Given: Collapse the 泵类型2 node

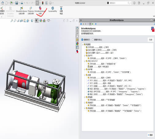Looking at the screenshot, I should [85, 108].
